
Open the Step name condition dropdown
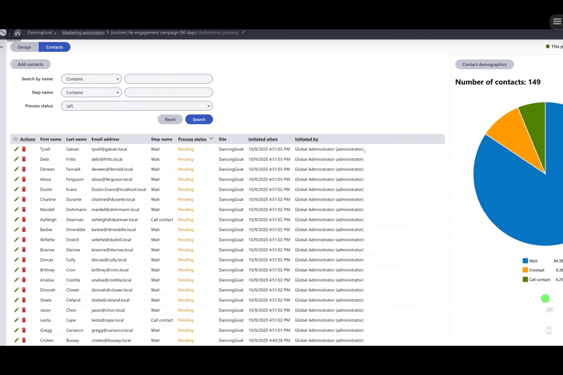pos(91,92)
